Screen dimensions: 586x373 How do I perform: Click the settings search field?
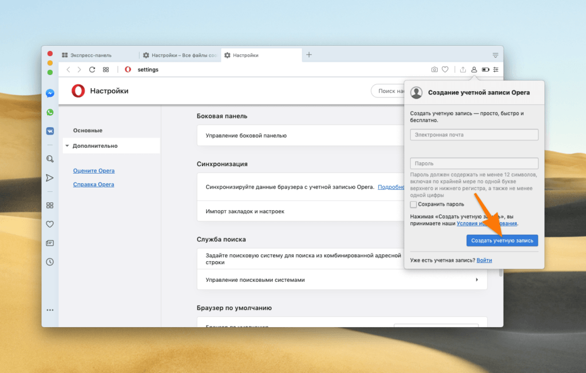[388, 91]
